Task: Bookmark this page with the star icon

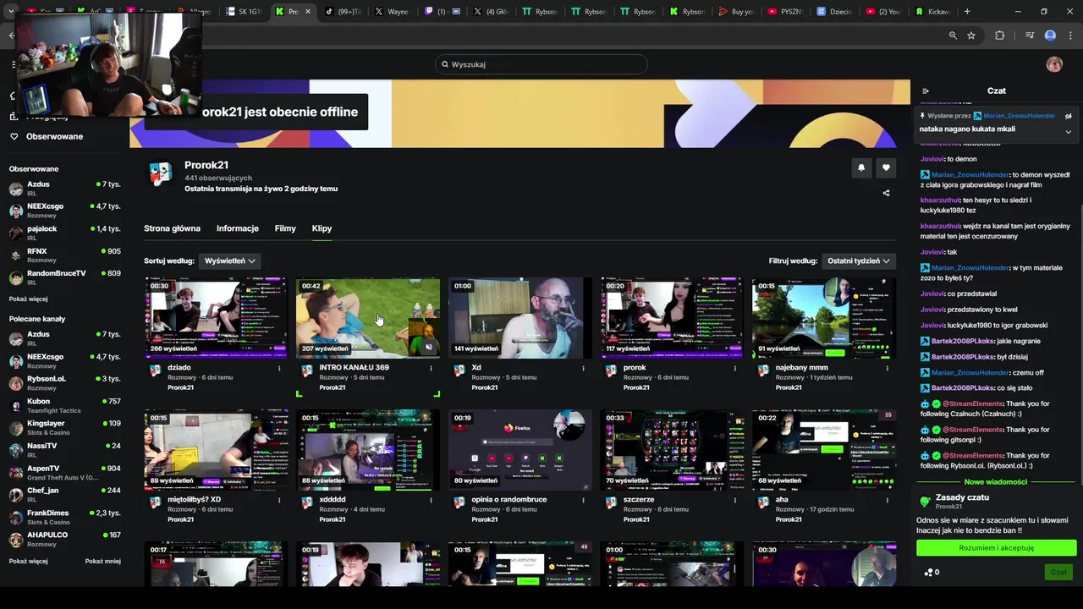Action: [x=971, y=36]
